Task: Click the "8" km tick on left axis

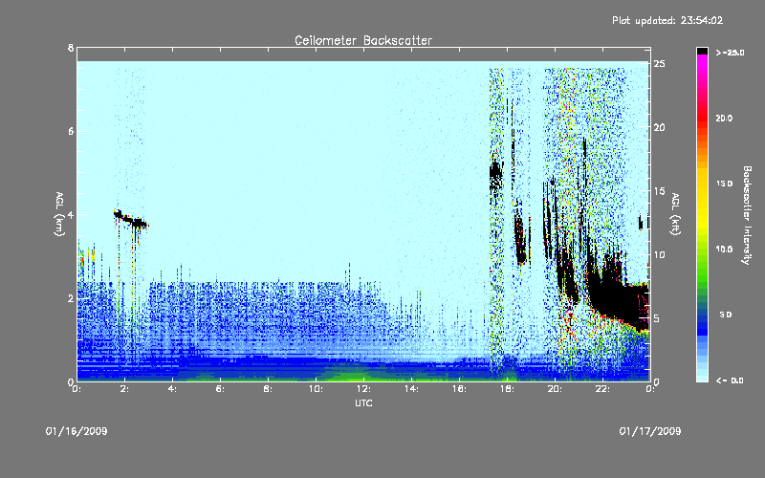Action: 71,48
